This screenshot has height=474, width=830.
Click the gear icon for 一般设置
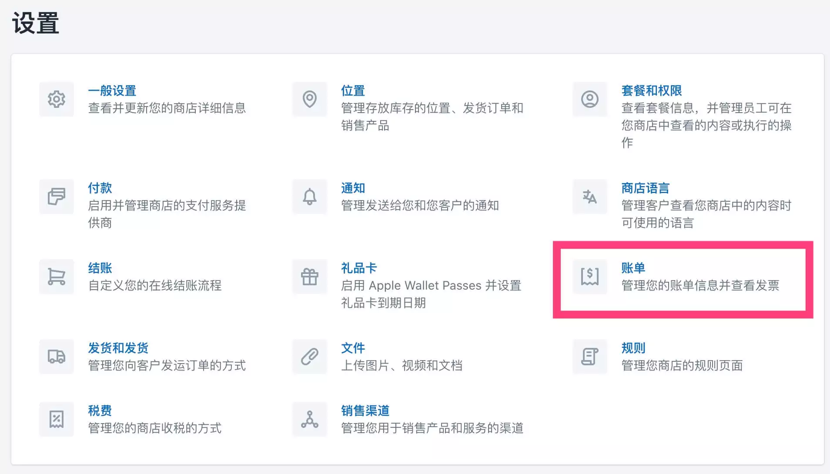coord(57,99)
